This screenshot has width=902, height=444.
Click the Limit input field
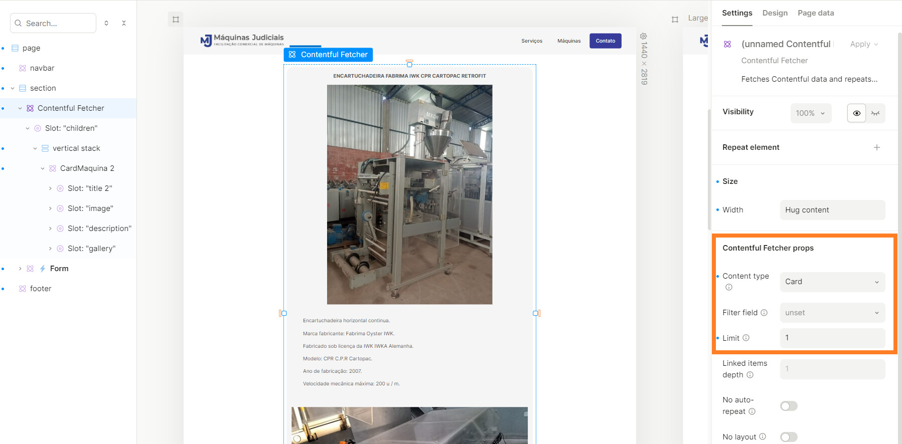coord(832,338)
